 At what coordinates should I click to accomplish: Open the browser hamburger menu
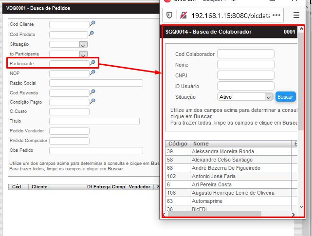[296, 15]
